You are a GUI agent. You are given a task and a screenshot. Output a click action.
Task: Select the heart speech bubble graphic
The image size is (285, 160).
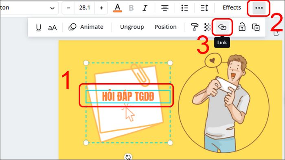213,61
